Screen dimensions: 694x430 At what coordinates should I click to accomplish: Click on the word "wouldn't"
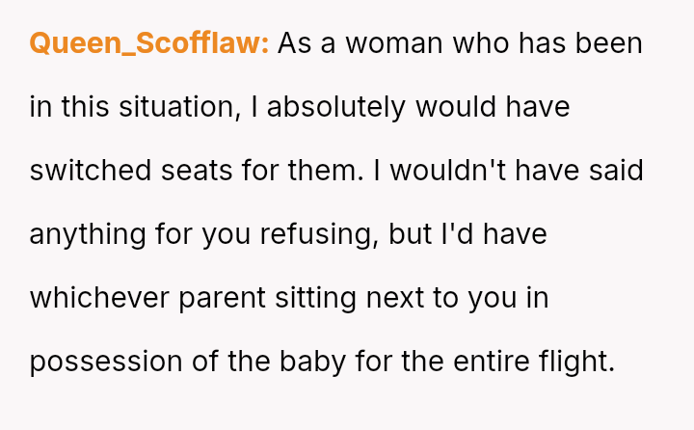point(448,171)
